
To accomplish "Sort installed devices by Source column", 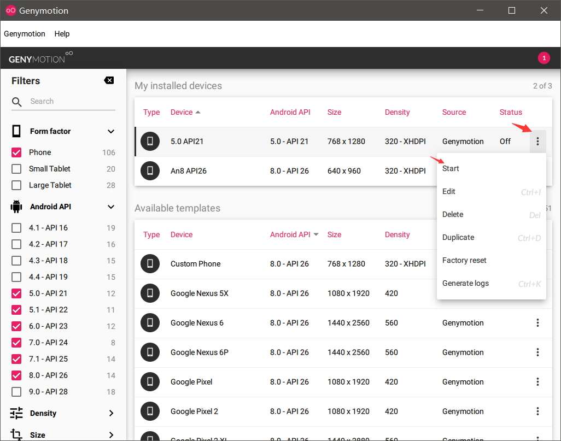I will pyautogui.click(x=454, y=113).
